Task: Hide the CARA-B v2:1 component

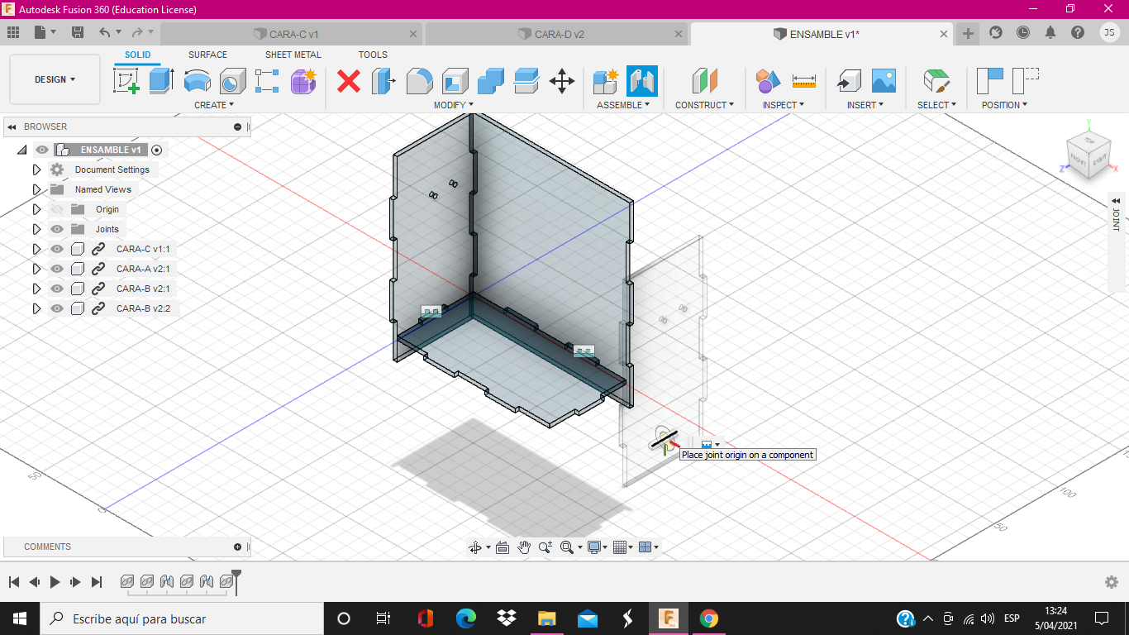Action: (x=57, y=289)
